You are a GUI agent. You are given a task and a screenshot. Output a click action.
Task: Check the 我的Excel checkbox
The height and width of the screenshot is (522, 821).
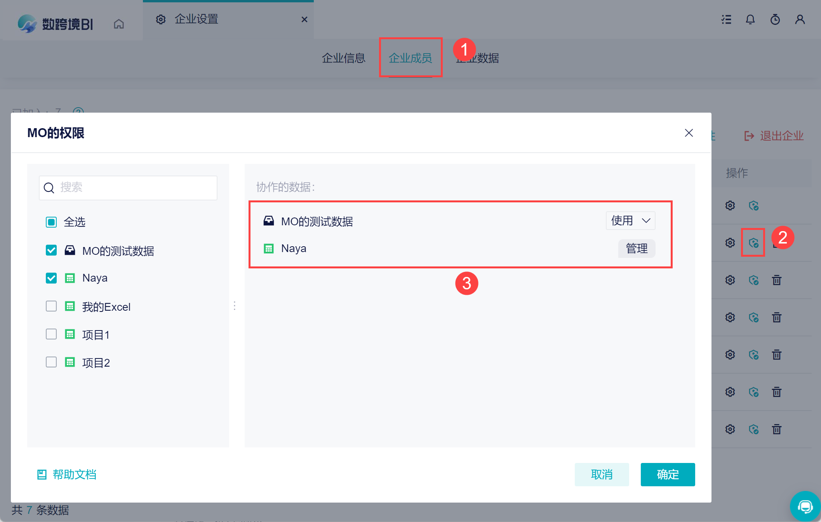pyautogui.click(x=51, y=306)
